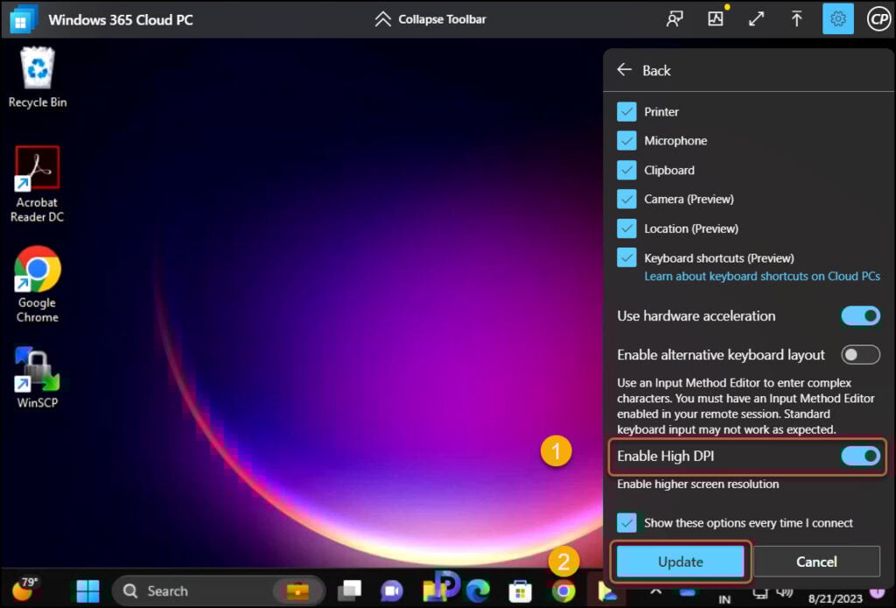The height and width of the screenshot is (608, 896).
Task: Turn off the Enable High DPI toggle
Action: pos(860,456)
